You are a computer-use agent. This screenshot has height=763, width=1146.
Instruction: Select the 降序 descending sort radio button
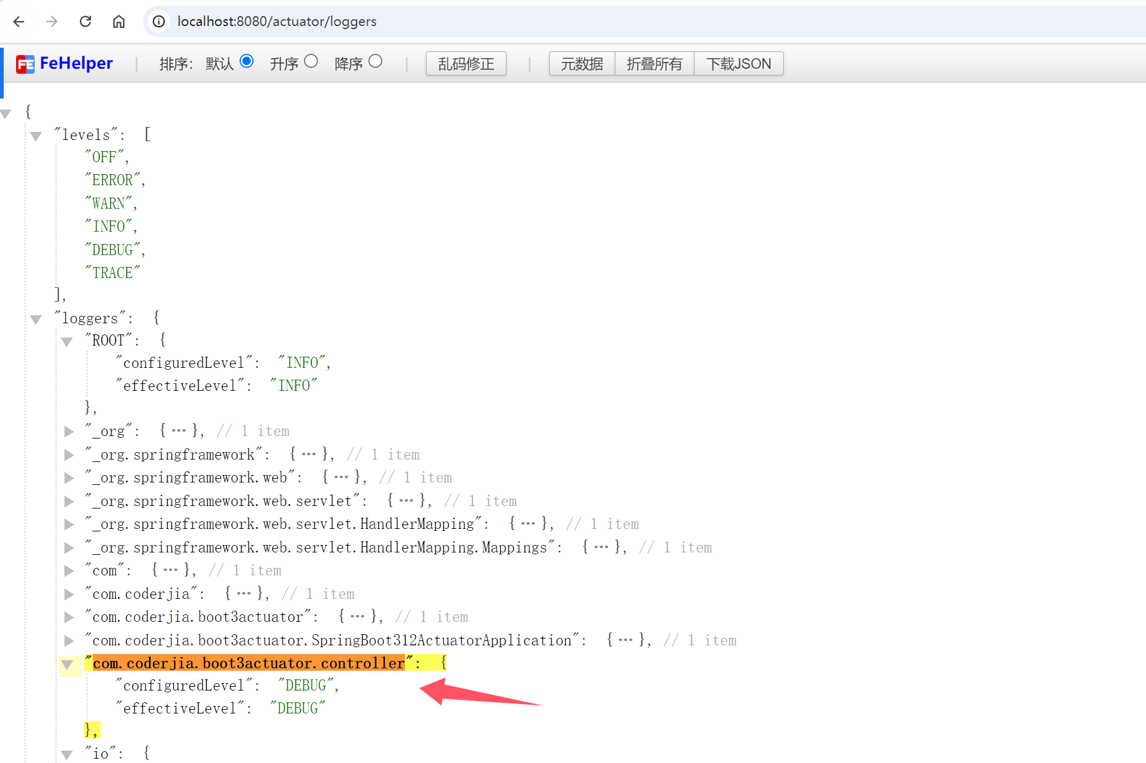pos(375,61)
